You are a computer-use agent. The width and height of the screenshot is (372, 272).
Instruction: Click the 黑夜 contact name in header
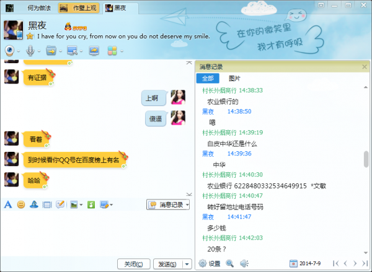[x=37, y=25]
